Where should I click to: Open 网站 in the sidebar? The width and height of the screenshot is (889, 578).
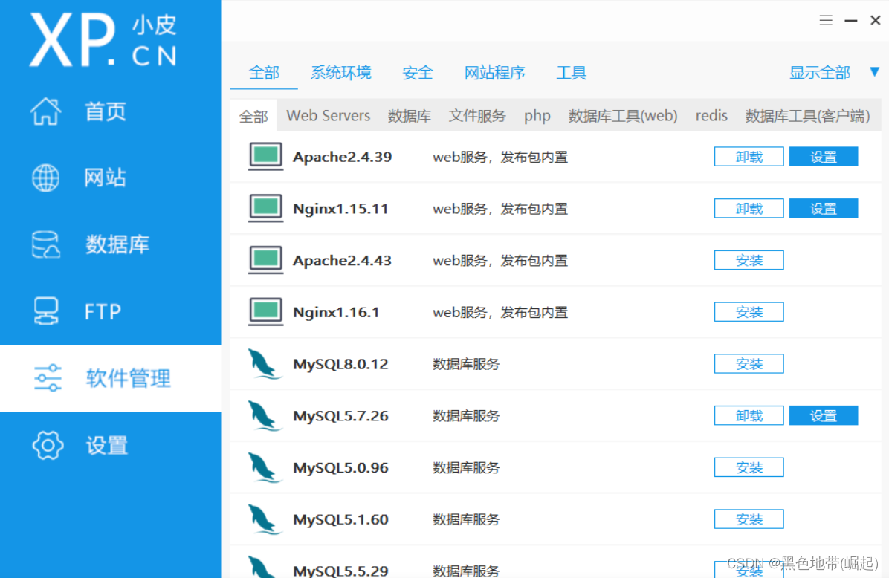pos(106,178)
